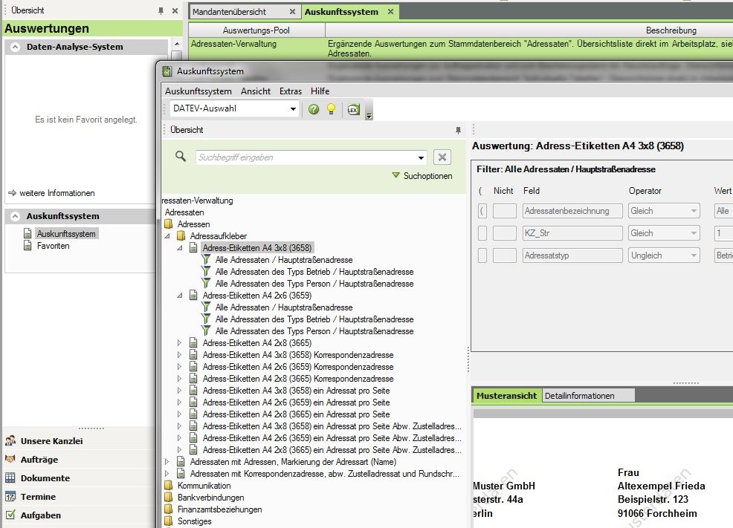
Task: Click the Auswertungs-Pool column header
Action: pyautogui.click(x=256, y=30)
